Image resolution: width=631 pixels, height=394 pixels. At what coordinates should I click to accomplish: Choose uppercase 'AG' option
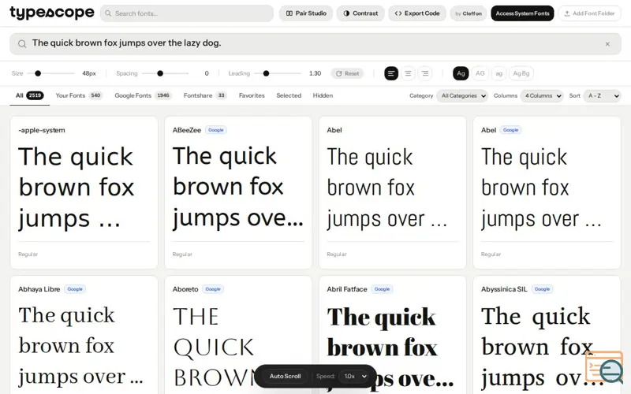480,73
